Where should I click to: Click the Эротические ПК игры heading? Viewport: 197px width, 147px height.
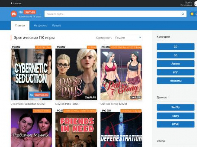point(34,38)
